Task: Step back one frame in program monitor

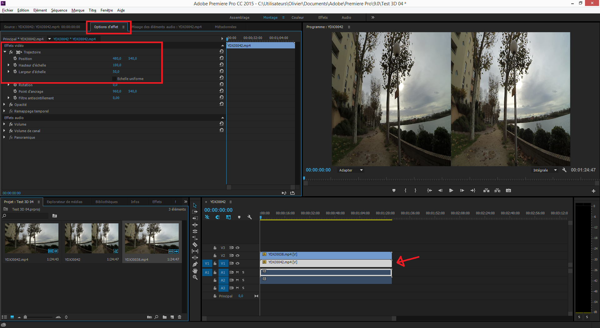Action: click(x=440, y=191)
